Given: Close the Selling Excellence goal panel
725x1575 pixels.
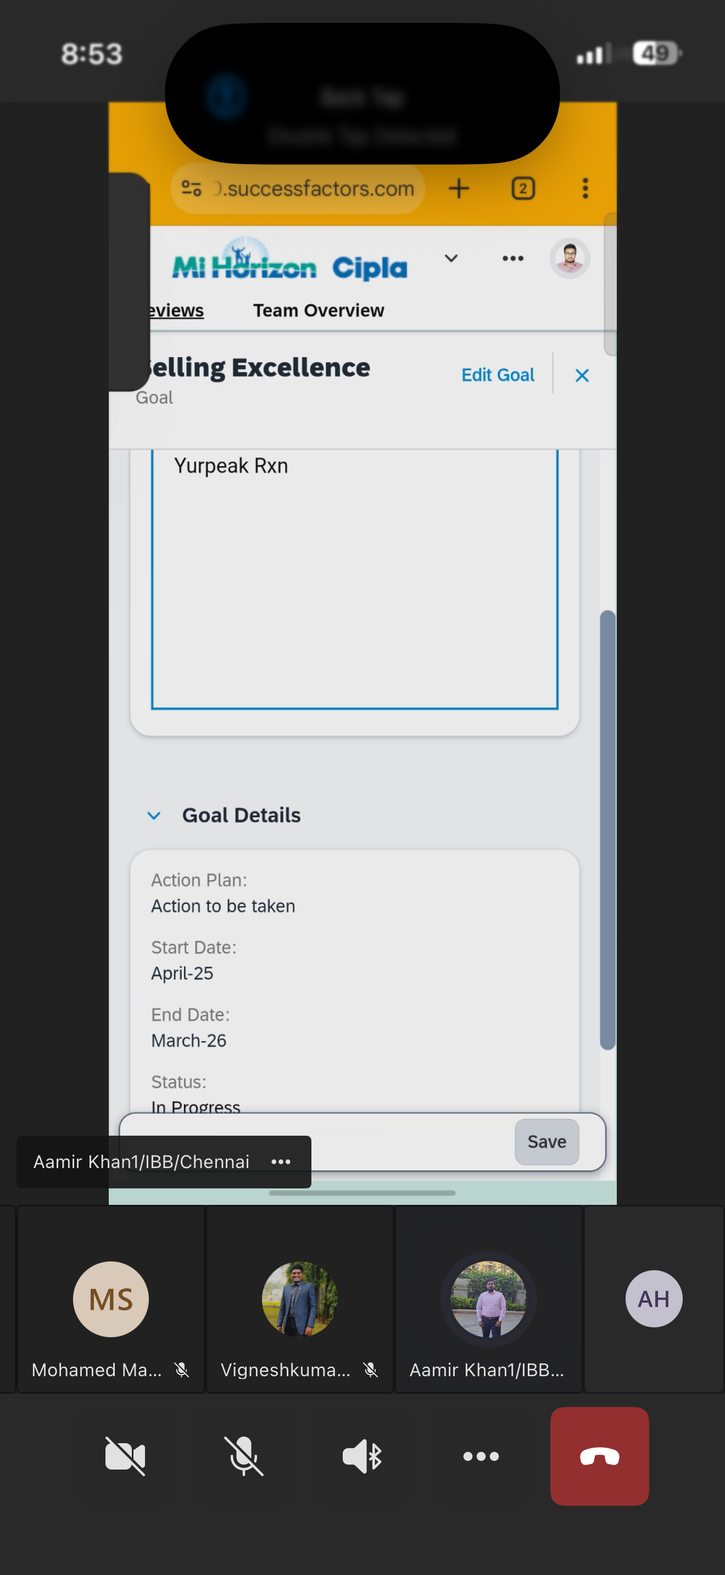Looking at the screenshot, I should coord(581,376).
